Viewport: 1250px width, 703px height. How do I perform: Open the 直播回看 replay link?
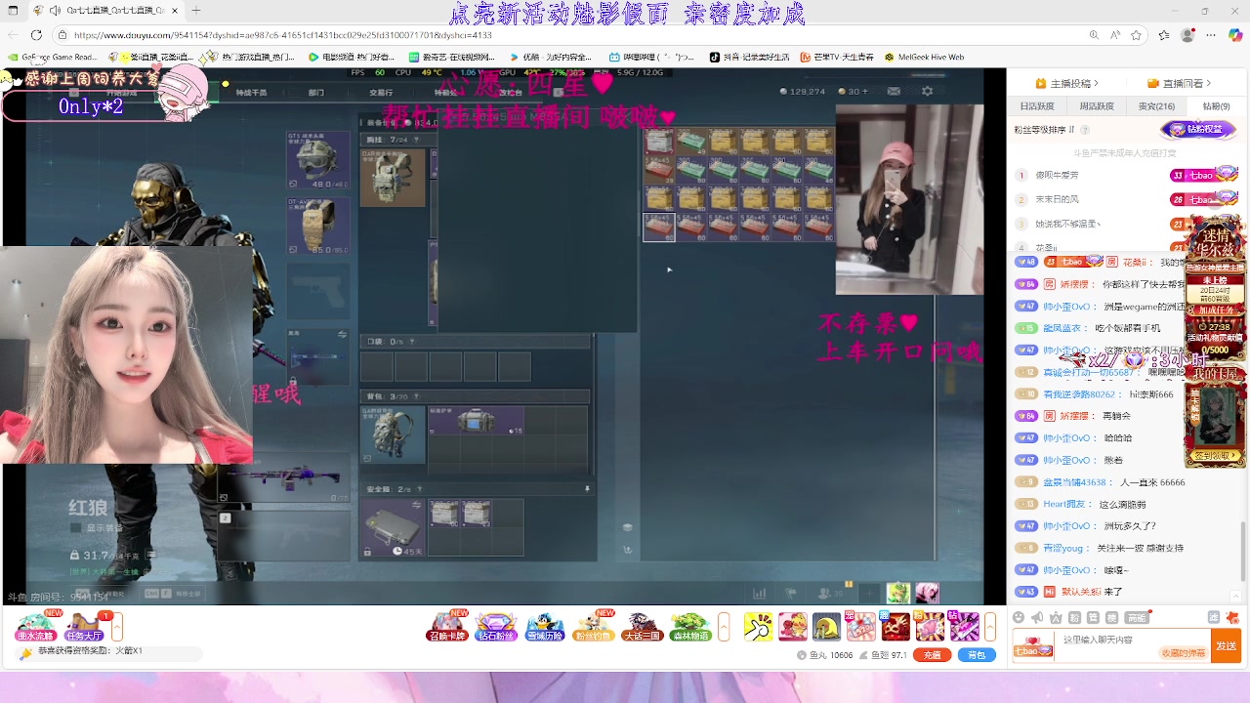(1180, 83)
